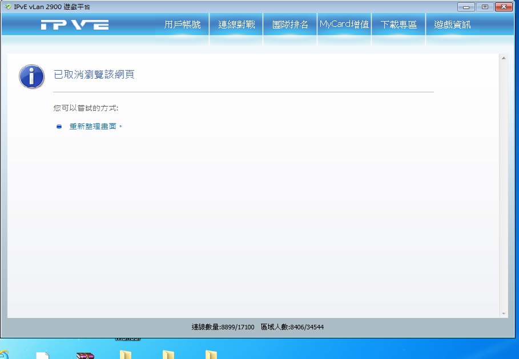
Task: Minimize the IPvE vLan window
Action: [466, 7]
